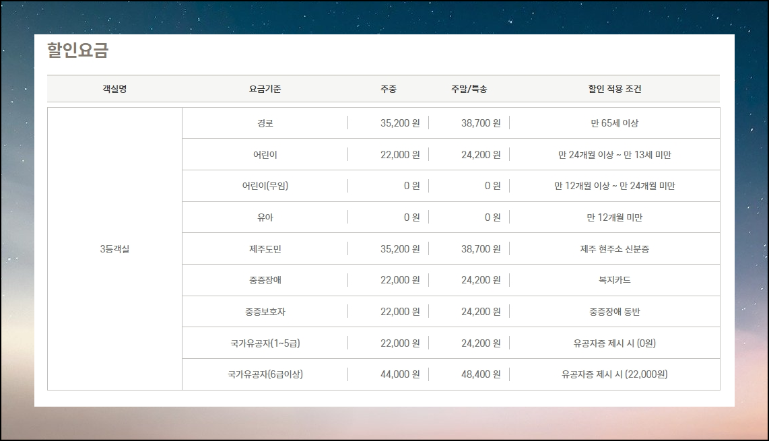769x441 pixels.
Task: Select the 유공자증 제시 시 (22,000원) condition
Action: coord(615,374)
